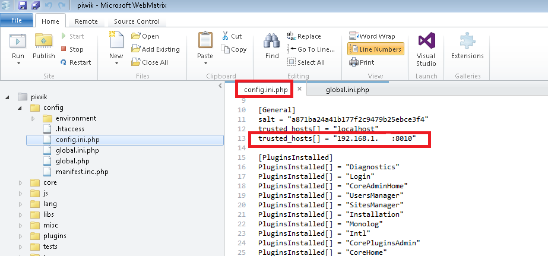Click the "SitesManager" plugin line

click(331, 204)
